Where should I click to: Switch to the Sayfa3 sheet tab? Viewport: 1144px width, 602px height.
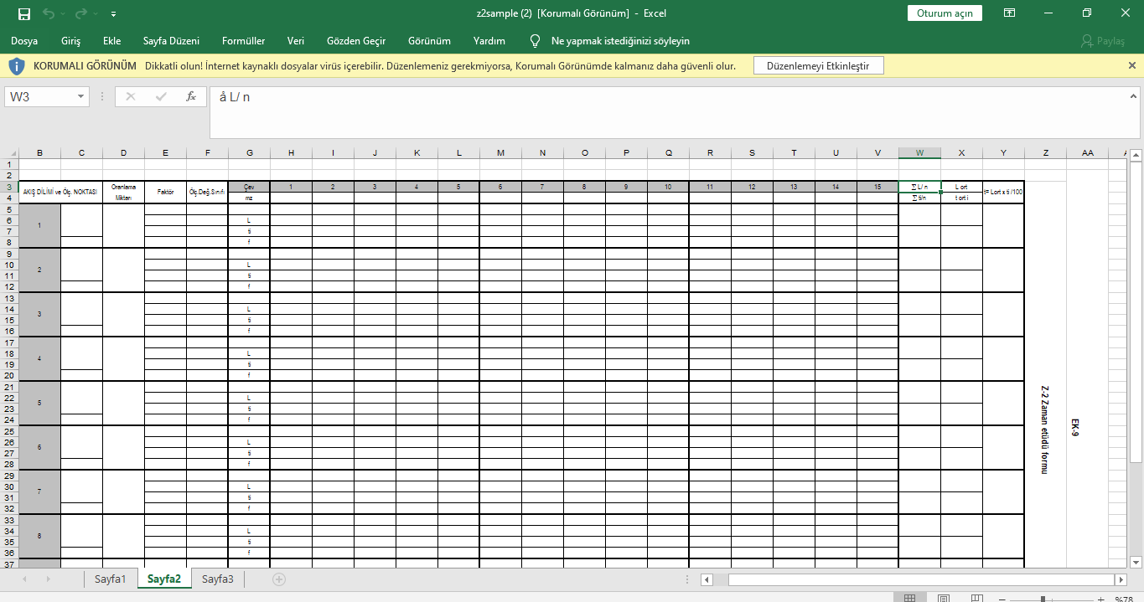click(216, 579)
